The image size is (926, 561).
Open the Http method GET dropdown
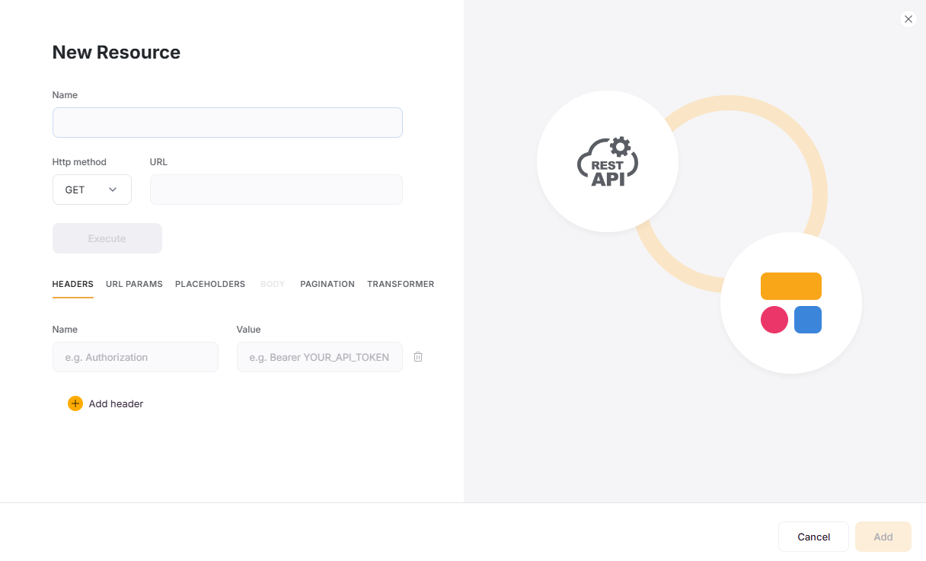[x=92, y=190]
